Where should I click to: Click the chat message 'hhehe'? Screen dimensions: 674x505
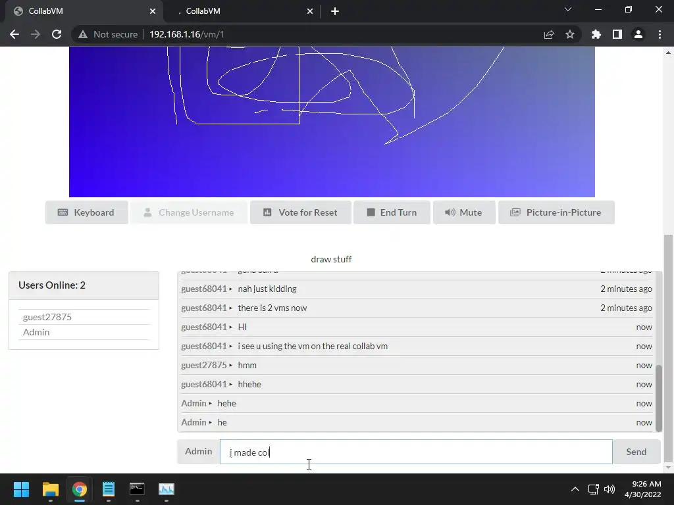(x=249, y=384)
